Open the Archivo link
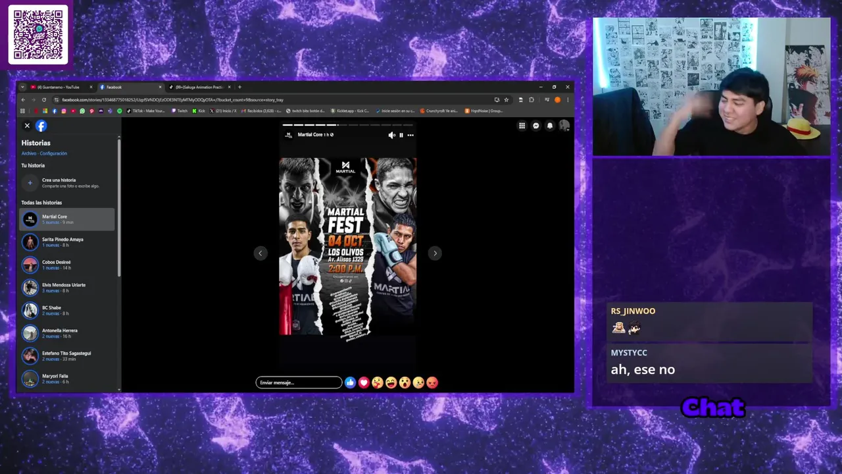Viewport: 842px width, 474px height. [28, 153]
